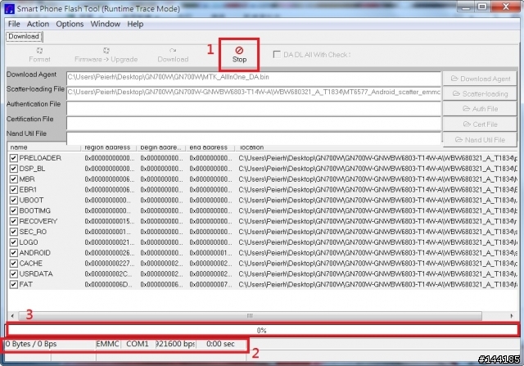Screen dimensions: 524x366
Task: Click CACHE region address '0x00000000227...'
Action: tap(109, 264)
